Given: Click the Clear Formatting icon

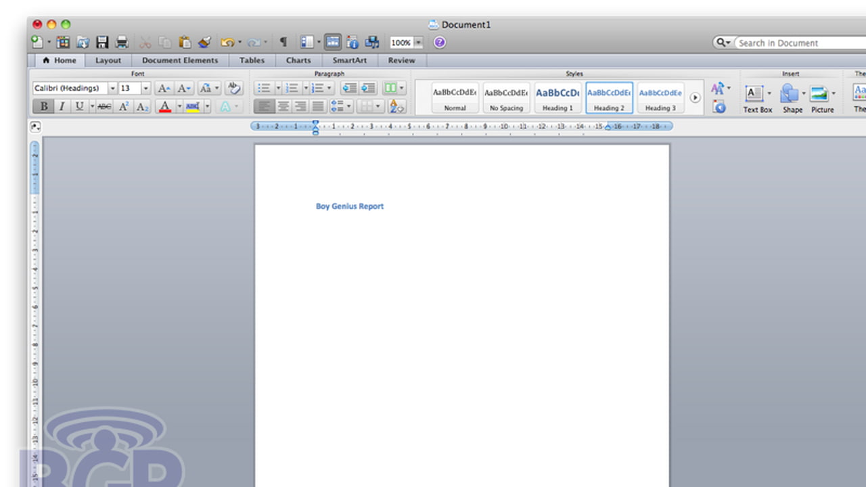Looking at the screenshot, I should [234, 89].
